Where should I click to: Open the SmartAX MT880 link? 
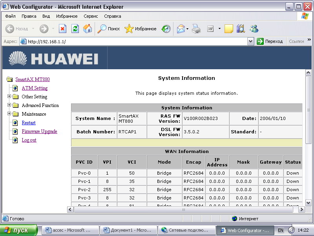click(x=33, y=79)
